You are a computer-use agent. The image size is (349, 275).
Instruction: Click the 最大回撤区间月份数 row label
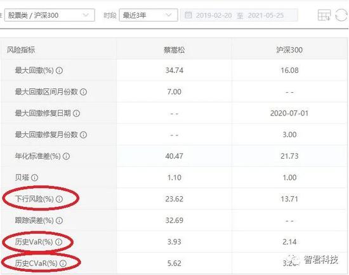pyautogui.click(x=46, y=92)
